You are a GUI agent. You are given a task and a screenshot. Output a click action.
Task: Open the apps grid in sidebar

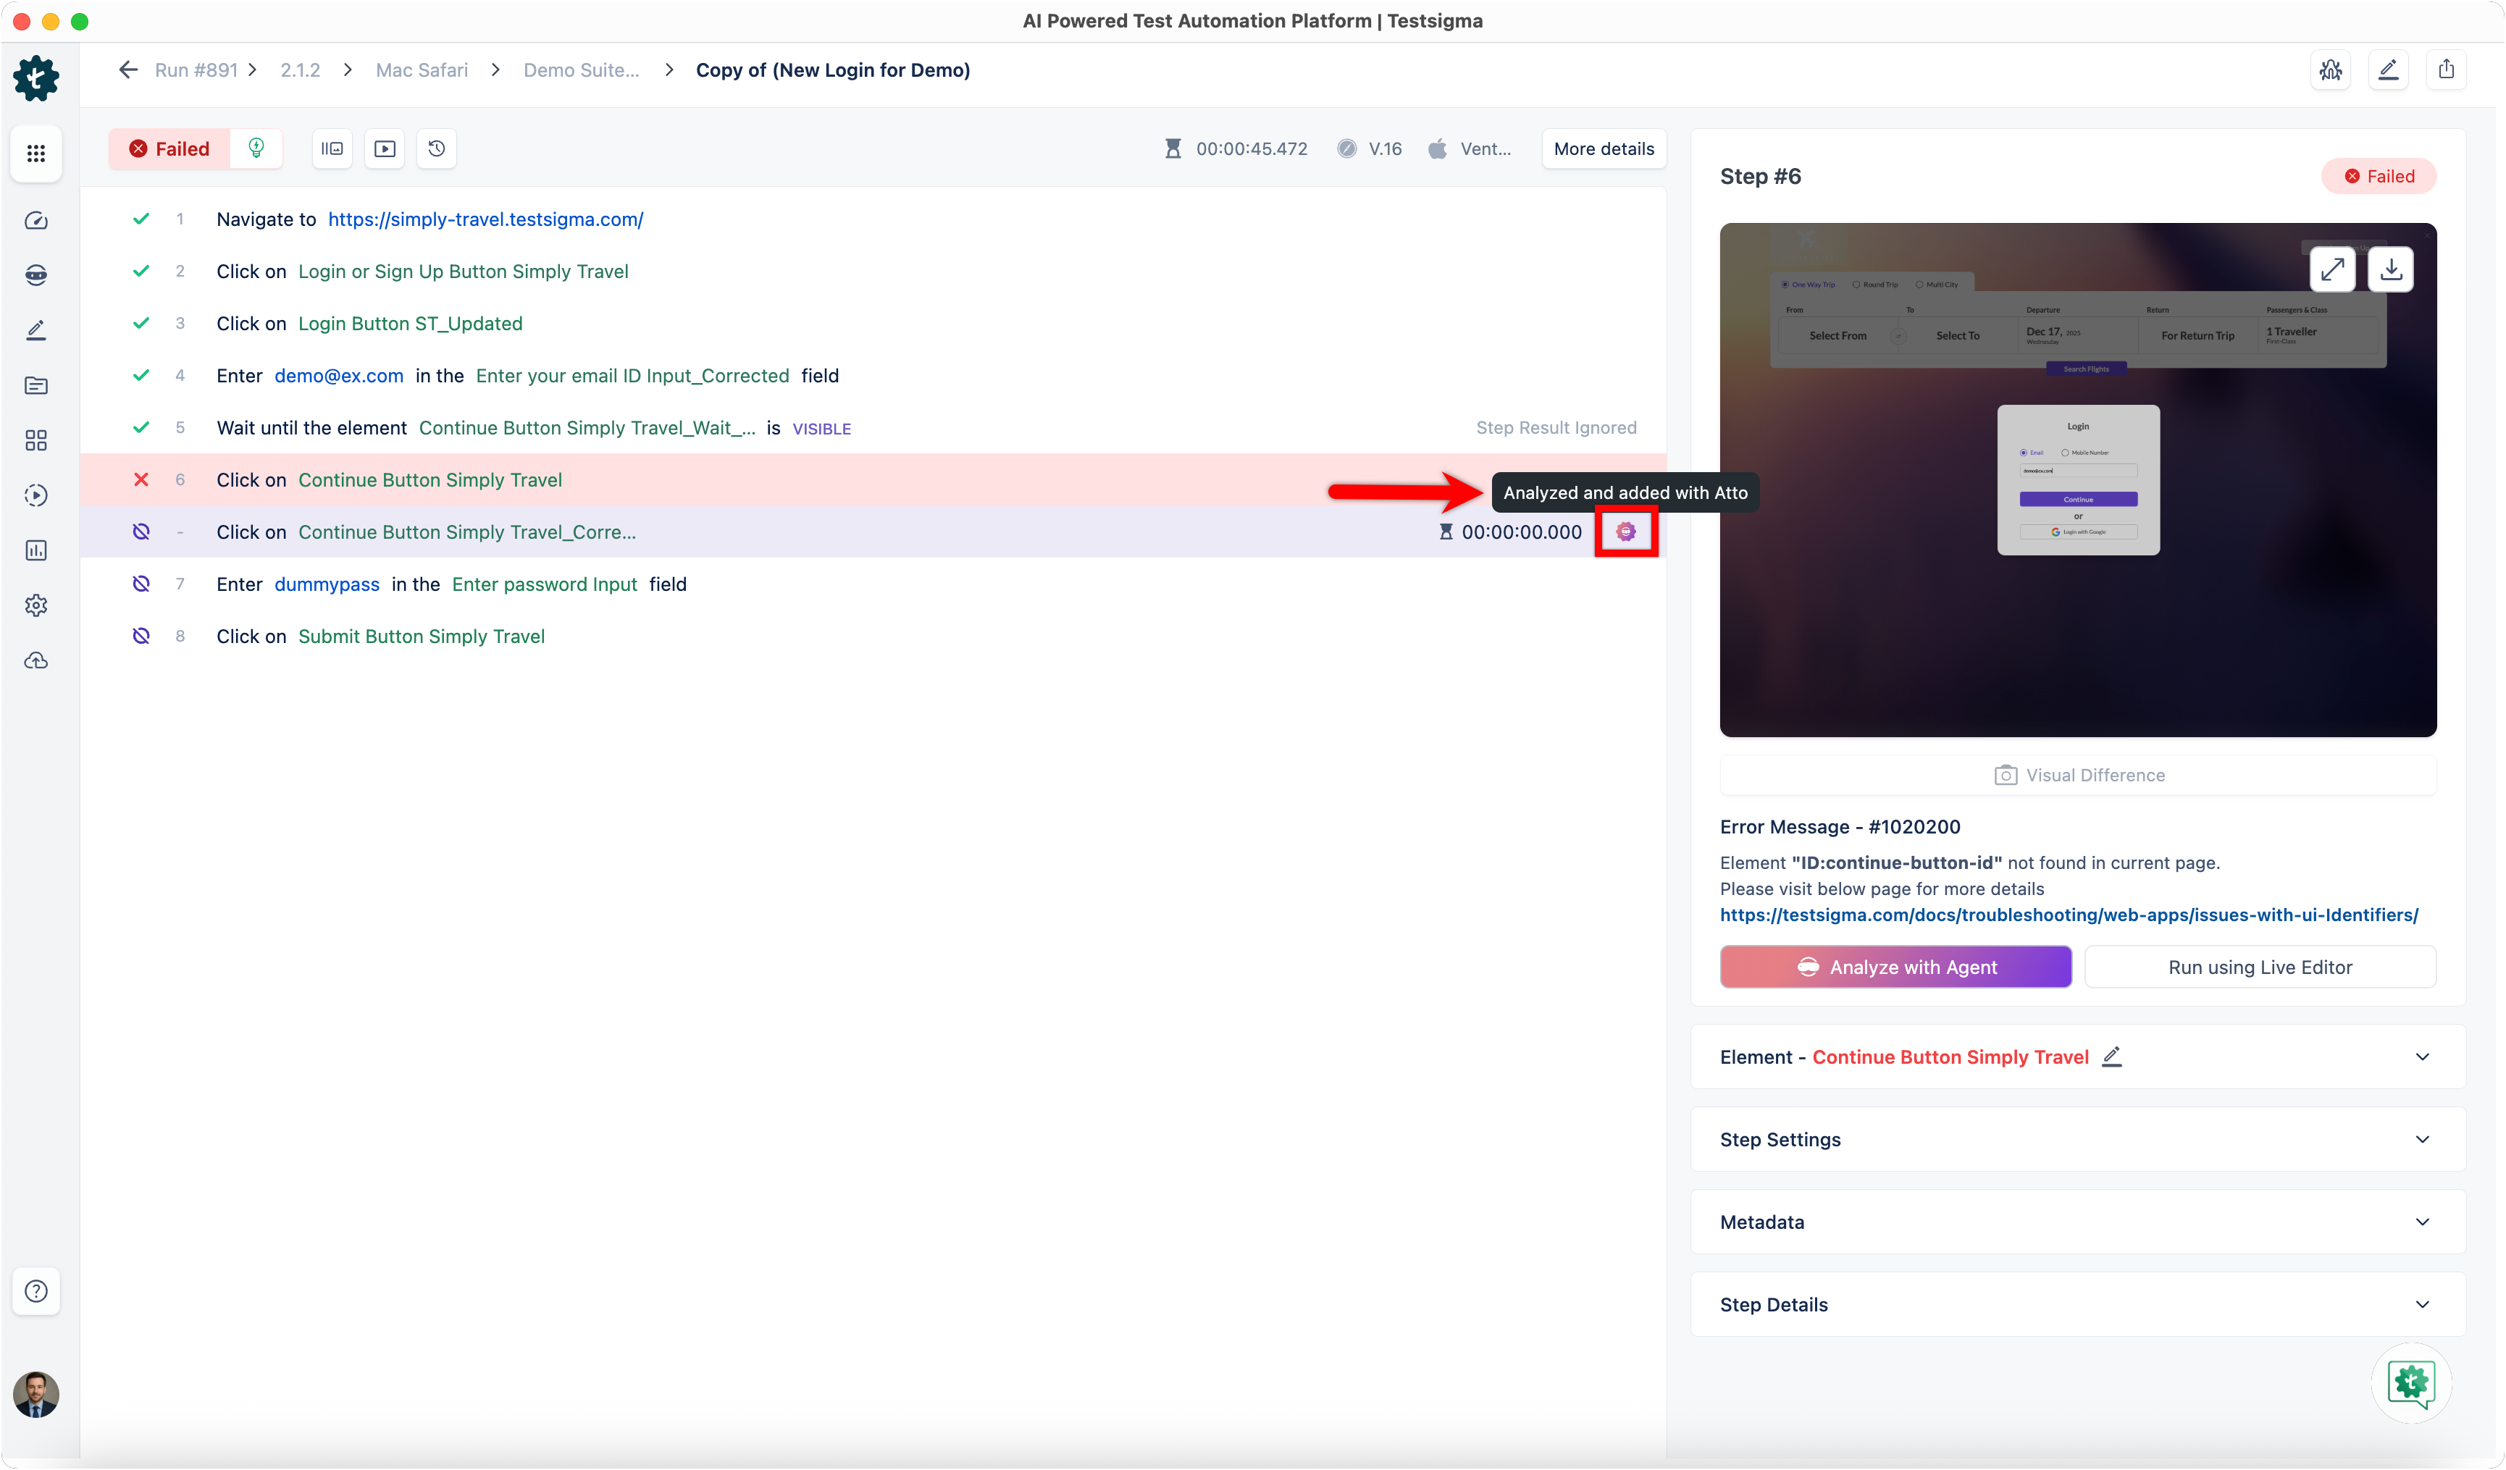click(x=35, y=154)
